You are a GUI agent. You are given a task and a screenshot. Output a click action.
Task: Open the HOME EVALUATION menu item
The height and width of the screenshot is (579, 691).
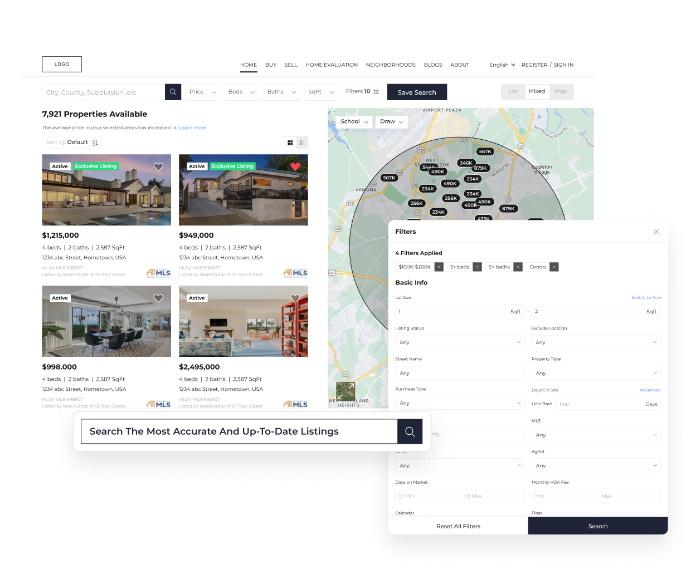tap(331, 65)
